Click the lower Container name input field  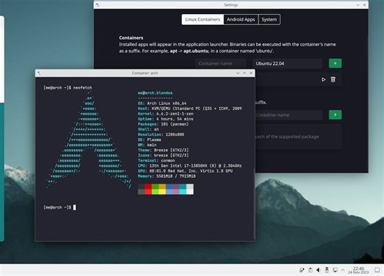(289, 115)
